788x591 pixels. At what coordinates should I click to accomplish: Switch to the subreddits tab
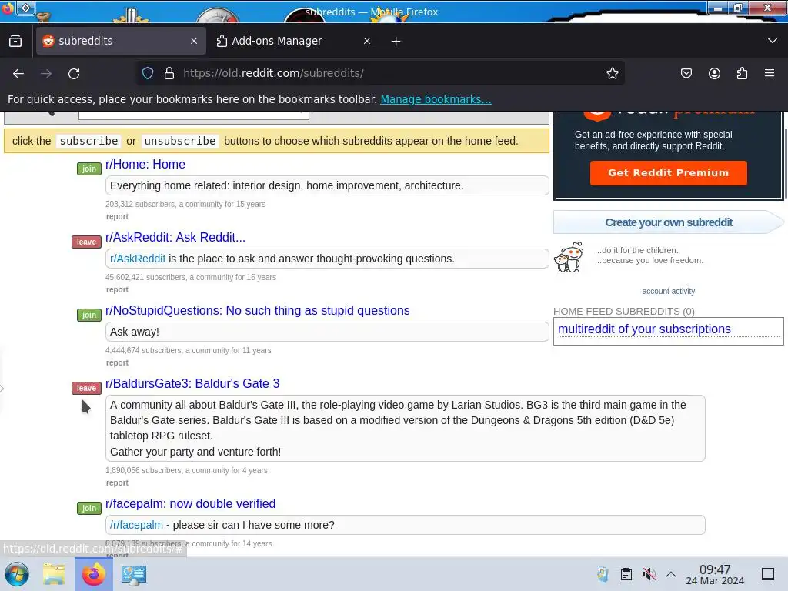(x=121, y=41)
